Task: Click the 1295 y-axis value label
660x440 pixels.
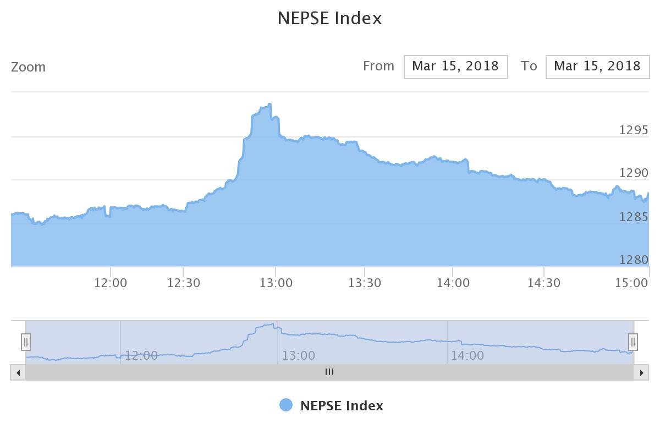Action: pos(634,130)
